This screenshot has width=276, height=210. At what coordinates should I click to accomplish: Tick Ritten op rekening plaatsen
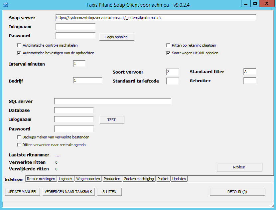coord(168,45)
